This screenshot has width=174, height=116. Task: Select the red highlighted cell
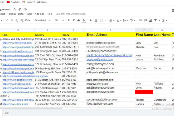[144, 92]
